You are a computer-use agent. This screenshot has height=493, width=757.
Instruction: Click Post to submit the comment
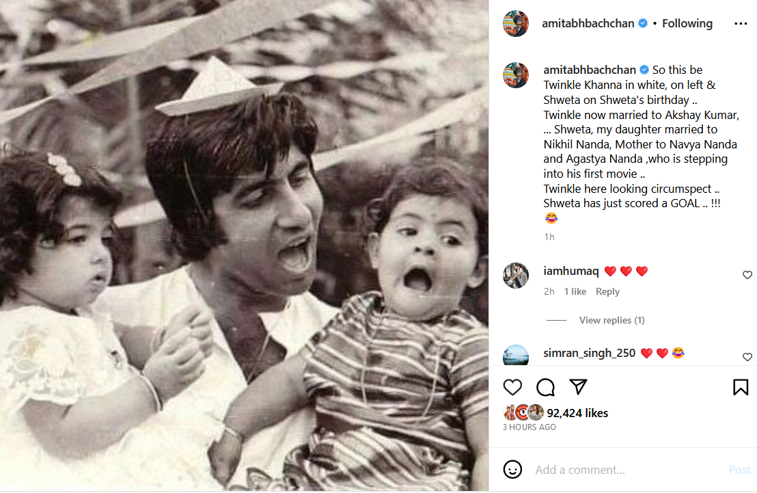point(739,470)
